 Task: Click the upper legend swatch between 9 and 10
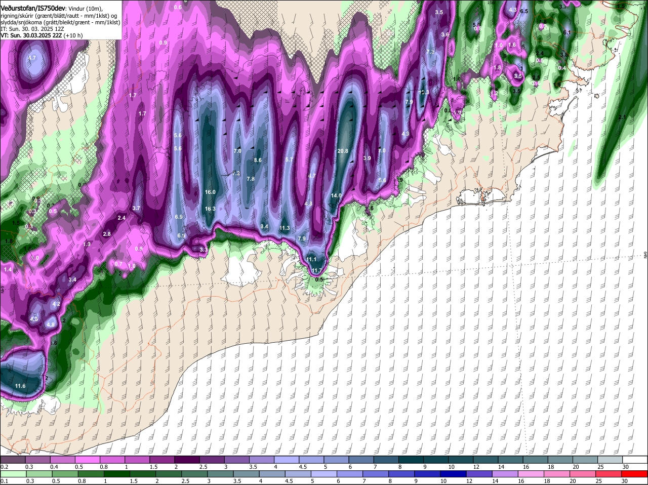[436, 460]
